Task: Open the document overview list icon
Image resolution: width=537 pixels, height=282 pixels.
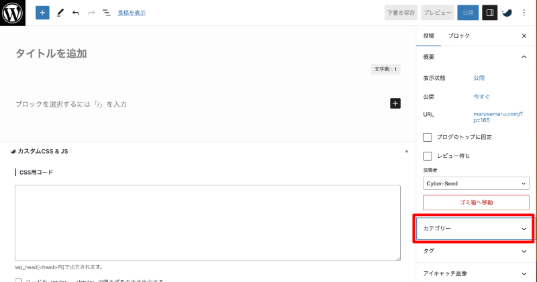Action: 106,13
